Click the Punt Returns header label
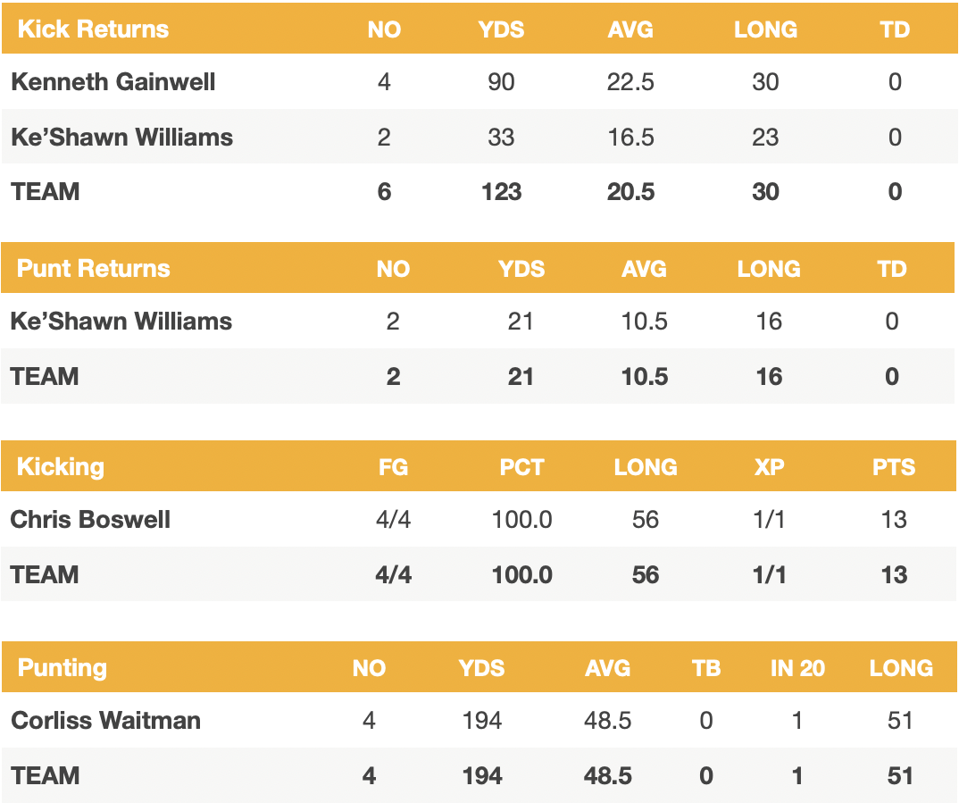 pyautogui.click(x=94, y=269)
